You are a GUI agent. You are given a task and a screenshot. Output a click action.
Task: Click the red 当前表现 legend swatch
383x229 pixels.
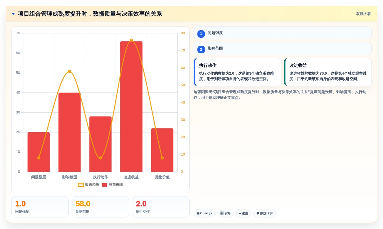(x=104, y=185)
